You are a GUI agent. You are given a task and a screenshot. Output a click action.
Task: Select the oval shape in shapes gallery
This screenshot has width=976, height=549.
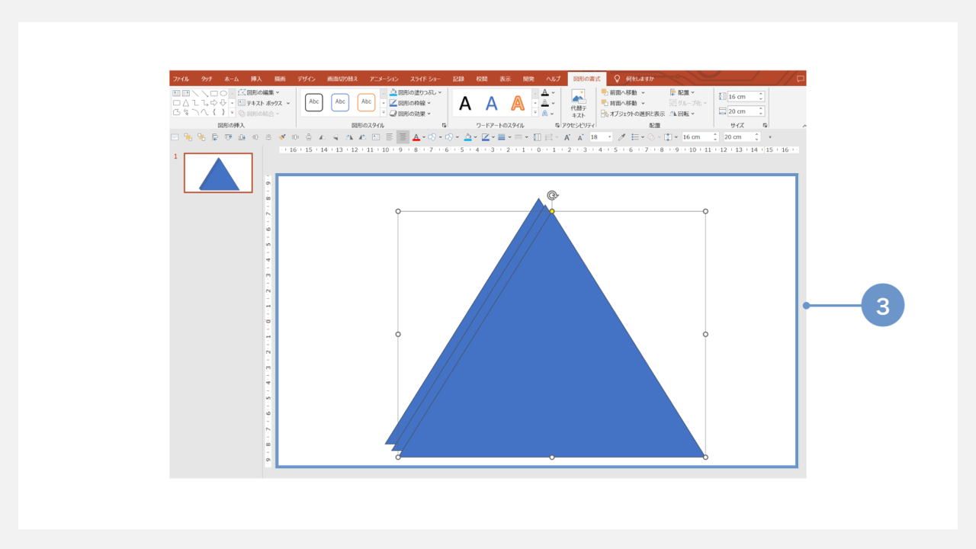click(x=223, y=93)
